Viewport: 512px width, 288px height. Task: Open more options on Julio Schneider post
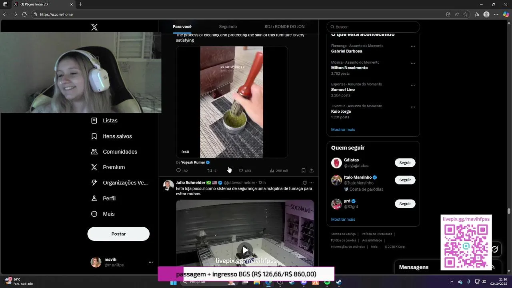pyautogui.click(x=312, y=183)
